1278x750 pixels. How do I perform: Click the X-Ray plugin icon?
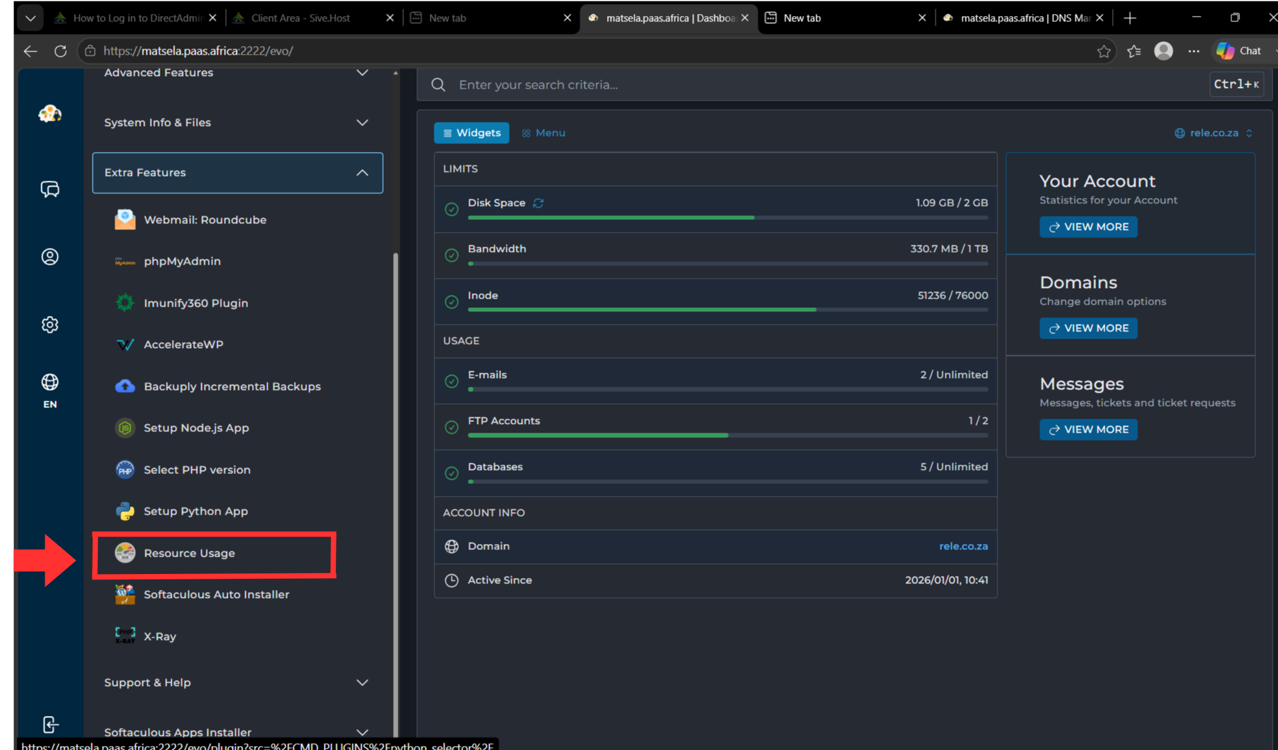click(125, 636)
